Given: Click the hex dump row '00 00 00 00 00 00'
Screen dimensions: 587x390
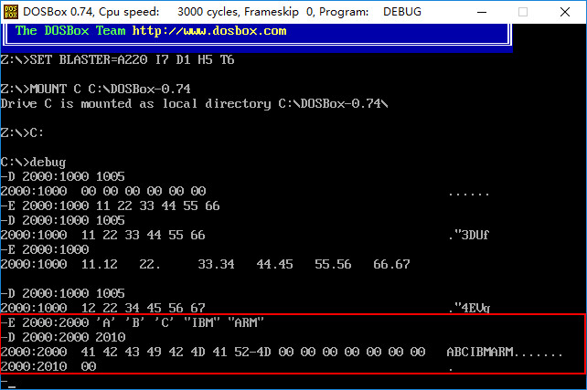Looking at the screenshot, I should click(x=144, y=191).
